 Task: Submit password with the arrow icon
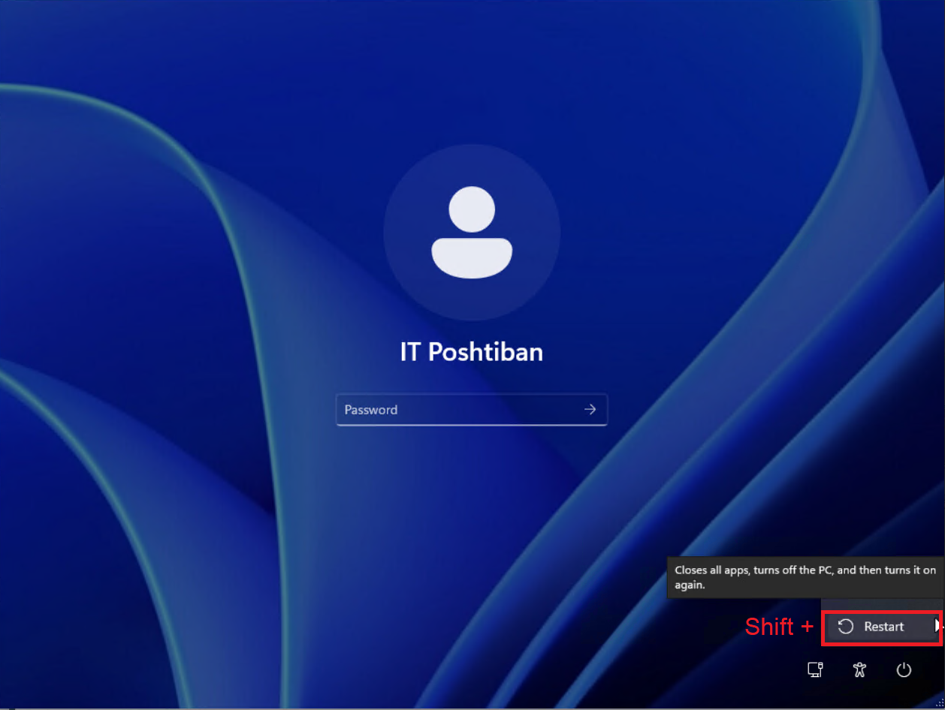590,410
